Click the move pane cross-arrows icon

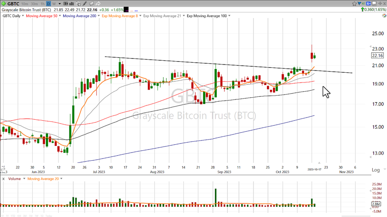click(380, 4)
